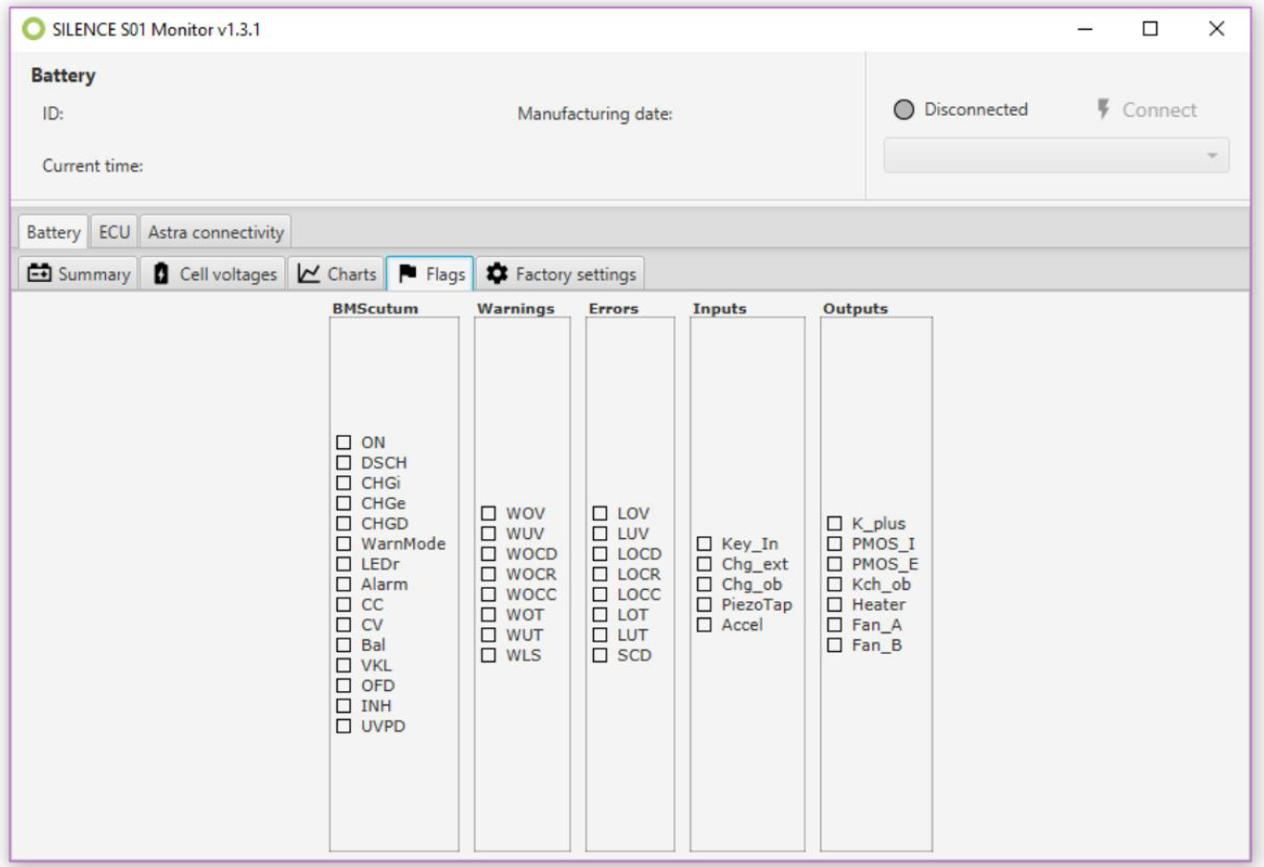This screenshot has height=867, width=1264.
Task: Click the gray Disconnected status indicator
Action: pyautogui.click(x=904, y=109)
